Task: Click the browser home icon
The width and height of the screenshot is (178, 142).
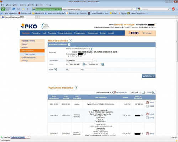Action: pos(23,9)
